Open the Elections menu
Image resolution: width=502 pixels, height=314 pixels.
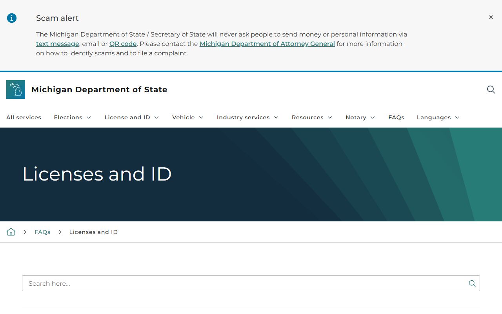(68, 117)
